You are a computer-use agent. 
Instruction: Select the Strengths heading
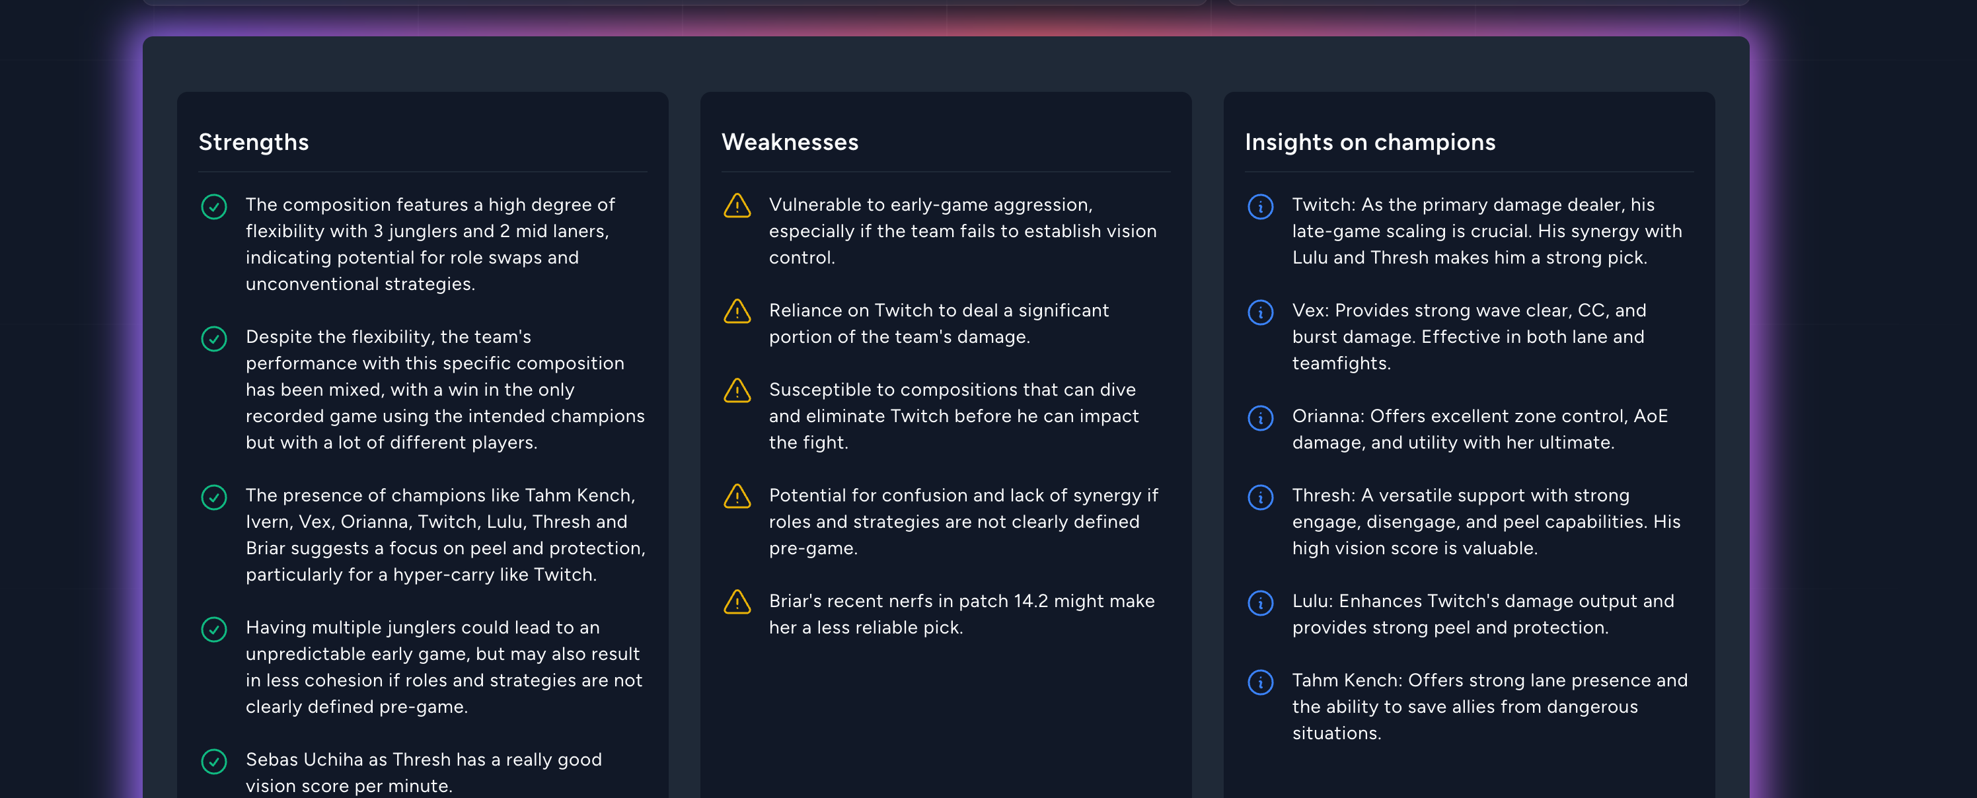tap(253, 142)
